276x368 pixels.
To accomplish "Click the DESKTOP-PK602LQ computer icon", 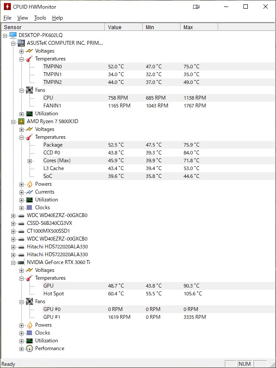I will pyautogui.click(x=13, y=35).
